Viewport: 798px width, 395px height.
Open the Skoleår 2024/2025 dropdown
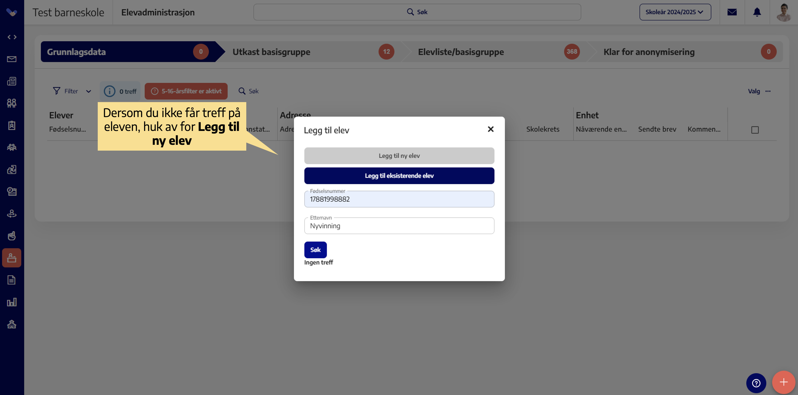pyautogui.click(x=675, y=12)
